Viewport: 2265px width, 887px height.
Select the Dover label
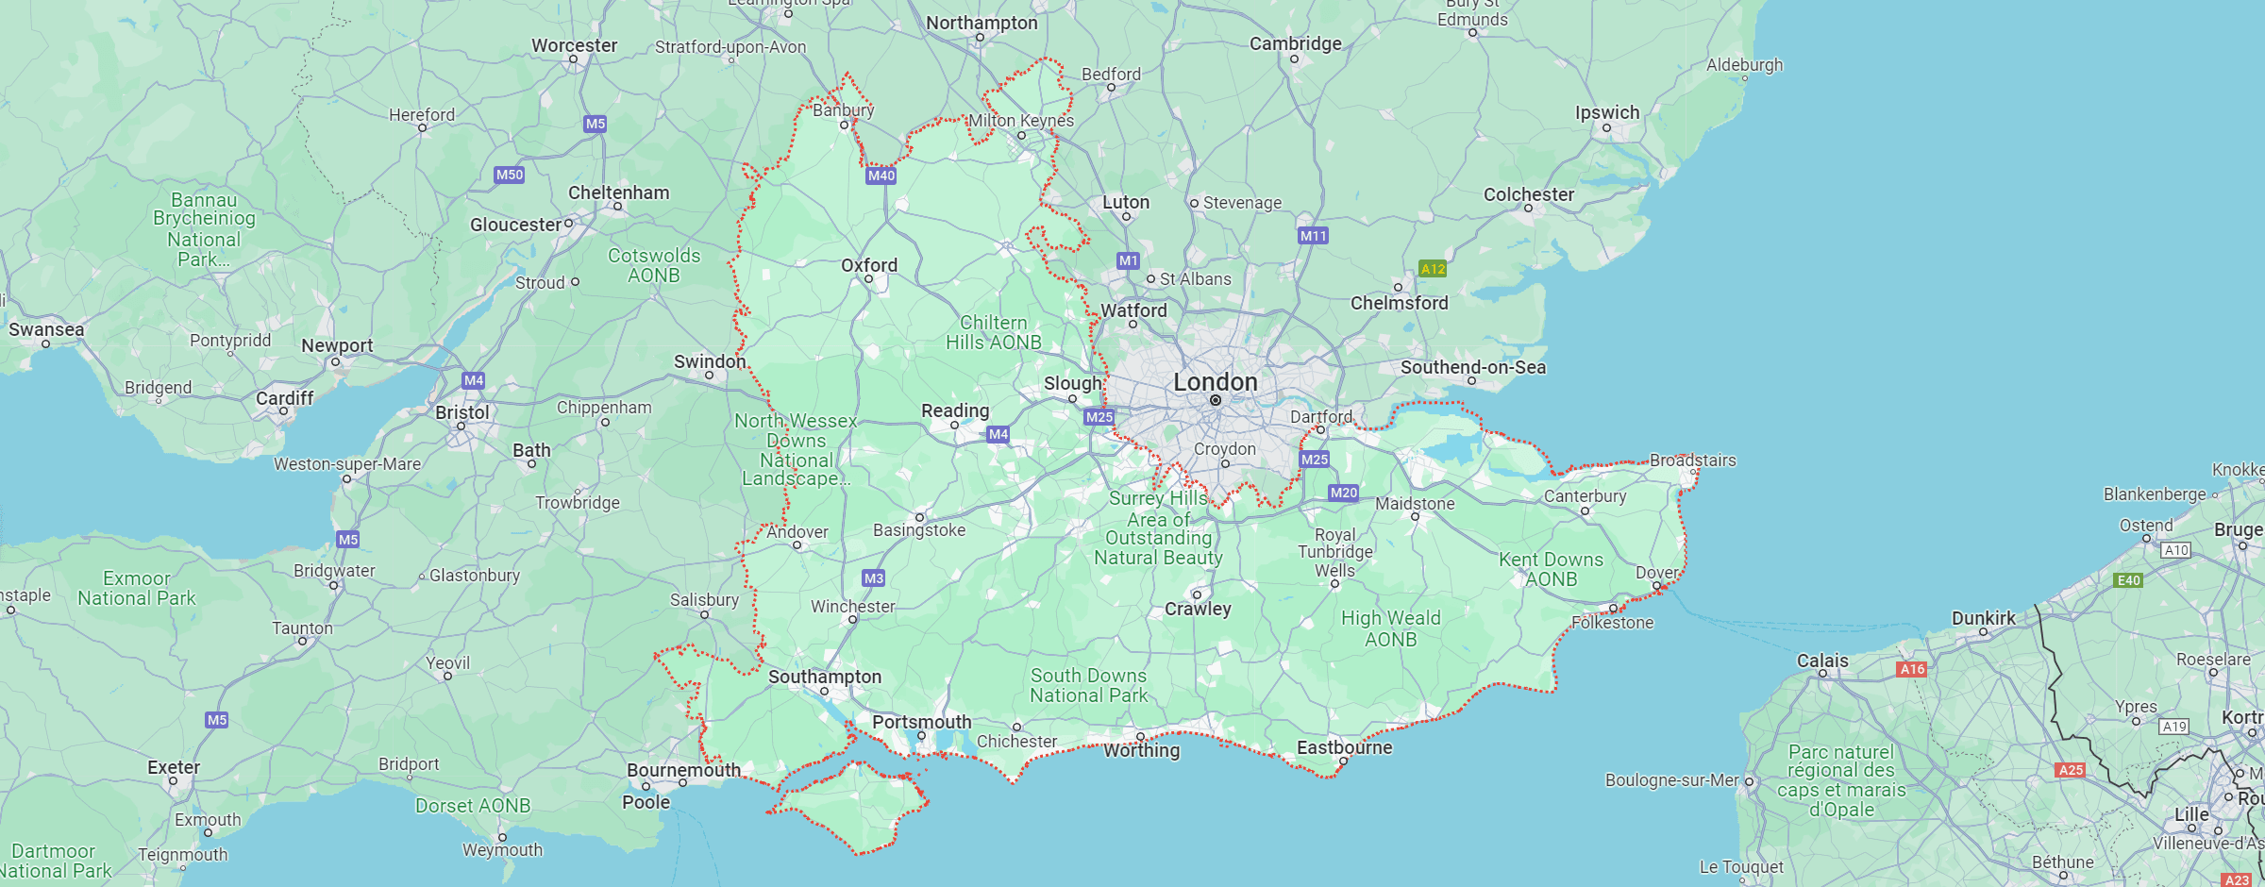point(1657,573)
